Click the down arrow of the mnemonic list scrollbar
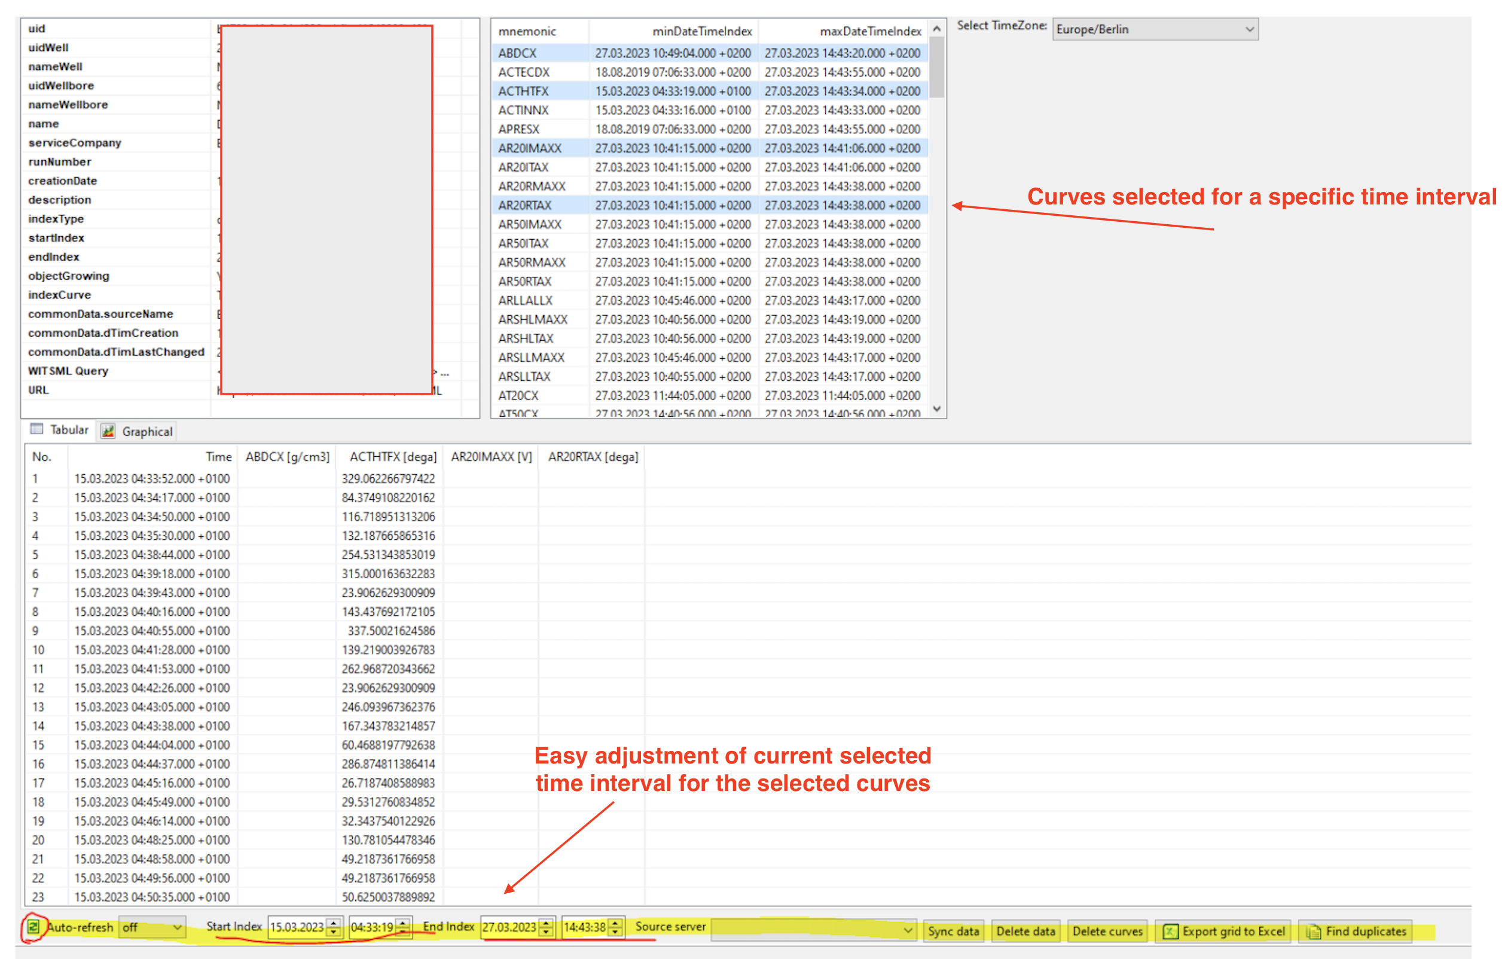Screen dimensions: 1508x959 [x=937, y=408]
